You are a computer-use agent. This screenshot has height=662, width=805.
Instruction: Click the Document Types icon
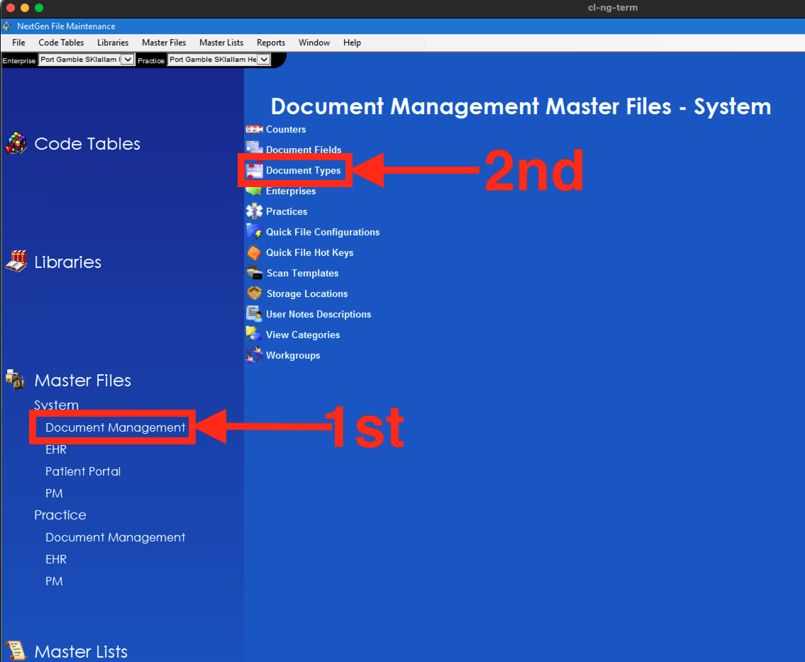254,170
